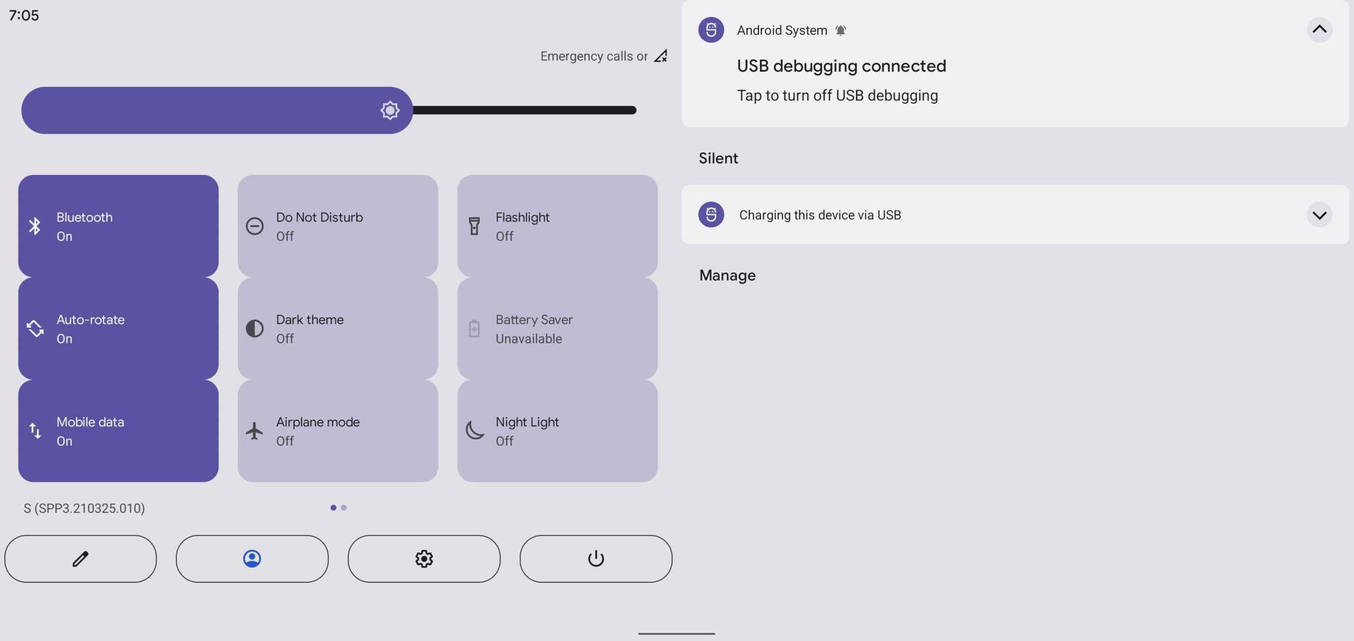Screen dimensions: 1354x641
Task: Click the notification bell icon next to Android System
Action: click(840, 31)
